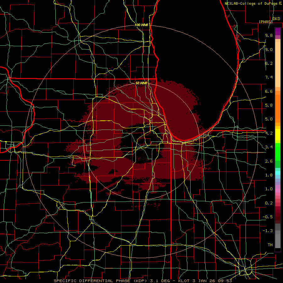Click the 0.2 value on the scale
Screen dimensions: 283x283
tap(269, 203)
